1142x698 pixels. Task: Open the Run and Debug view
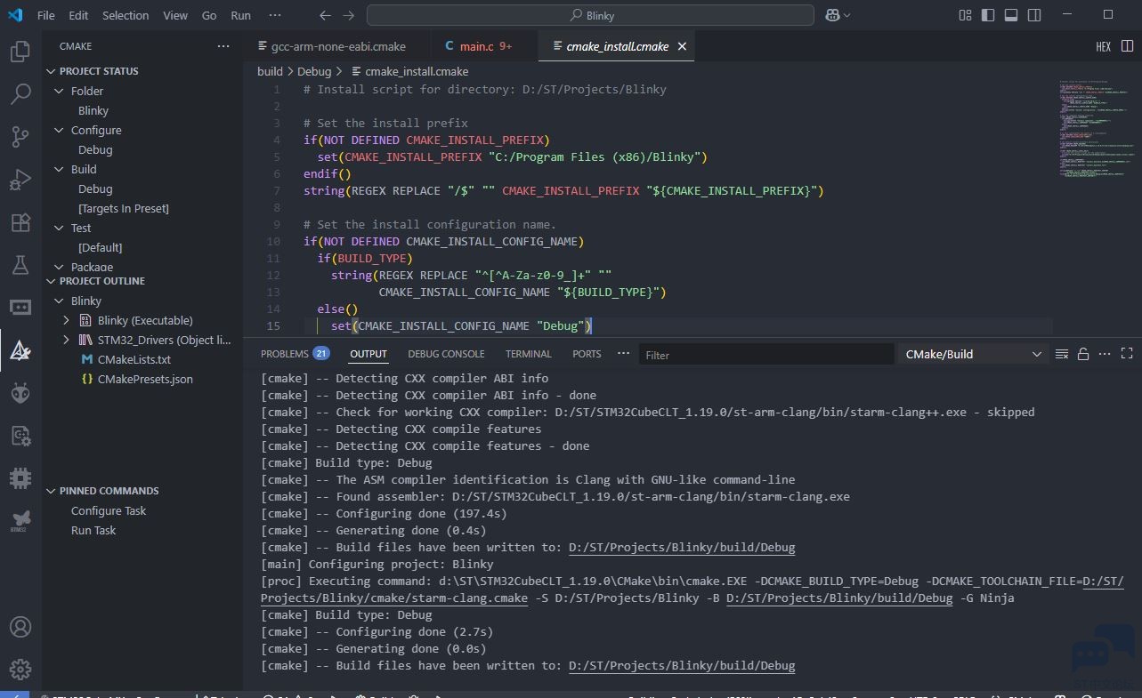pos(20,180)
